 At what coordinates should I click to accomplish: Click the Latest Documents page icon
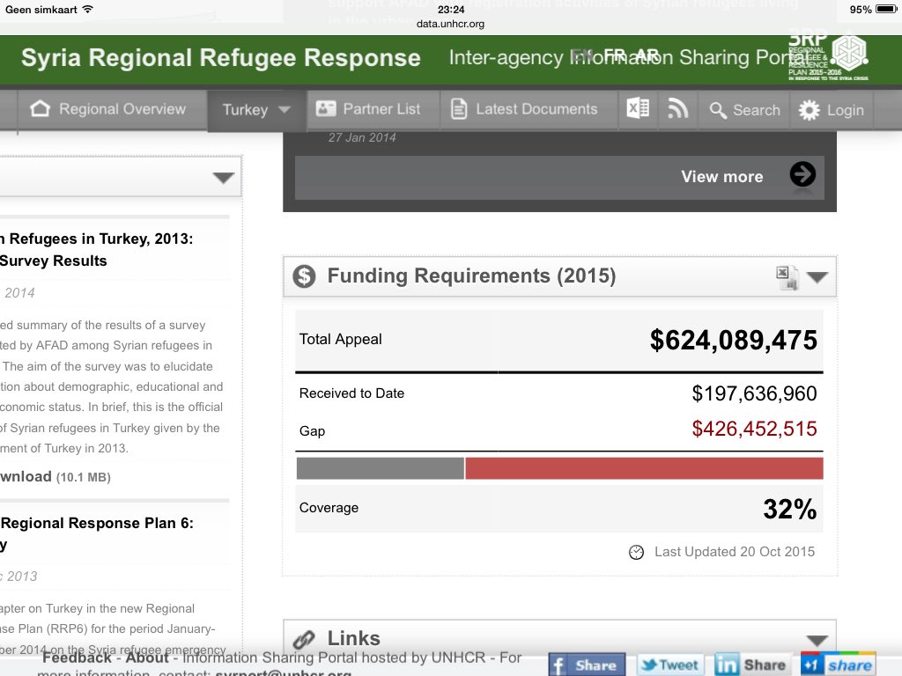click(458, 108)
